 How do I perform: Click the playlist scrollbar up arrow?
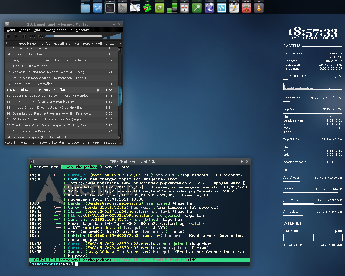120,50
